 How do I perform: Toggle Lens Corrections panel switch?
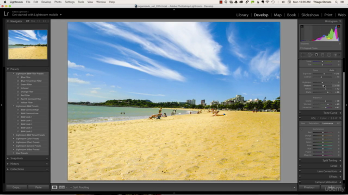pos(300,171)
